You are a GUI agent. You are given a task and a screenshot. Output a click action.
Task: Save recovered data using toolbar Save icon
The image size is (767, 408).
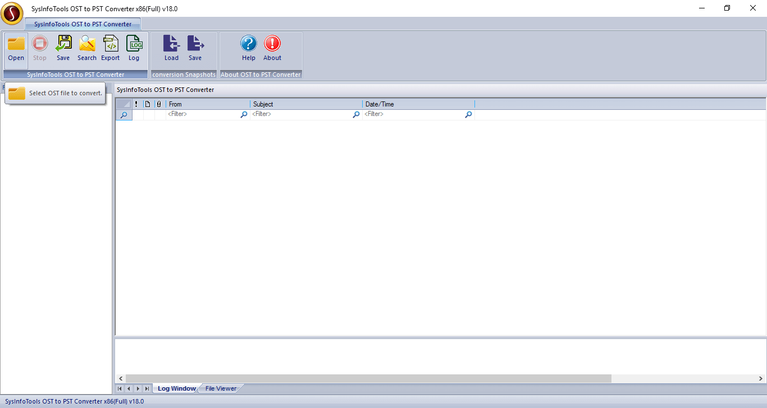point(63,49)
